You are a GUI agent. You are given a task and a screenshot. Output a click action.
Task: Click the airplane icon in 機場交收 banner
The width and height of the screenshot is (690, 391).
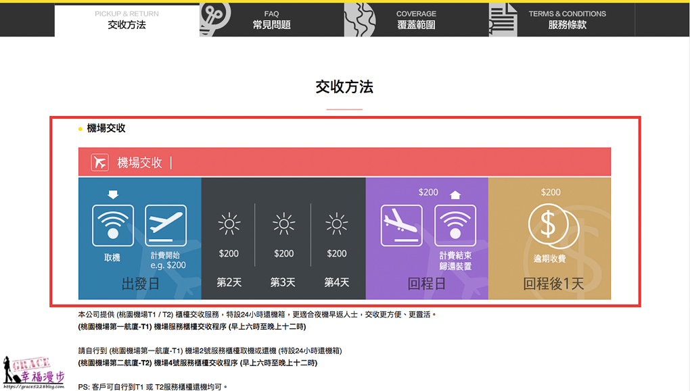click(100, 162)
